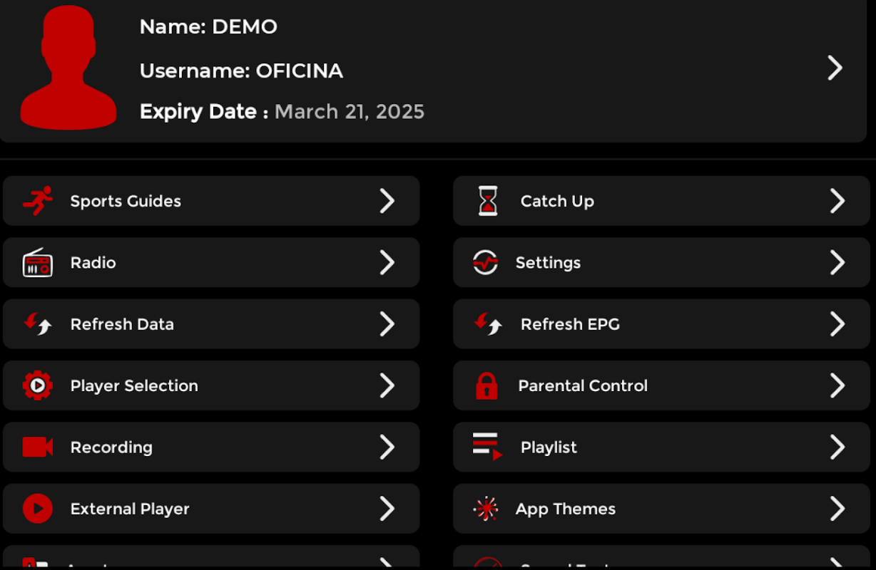Click the App Themes splash icon

(x=487, y=509)
